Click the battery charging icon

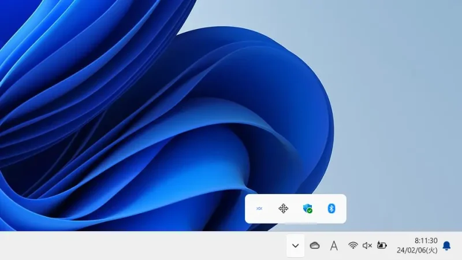click(x=382, y=246)
